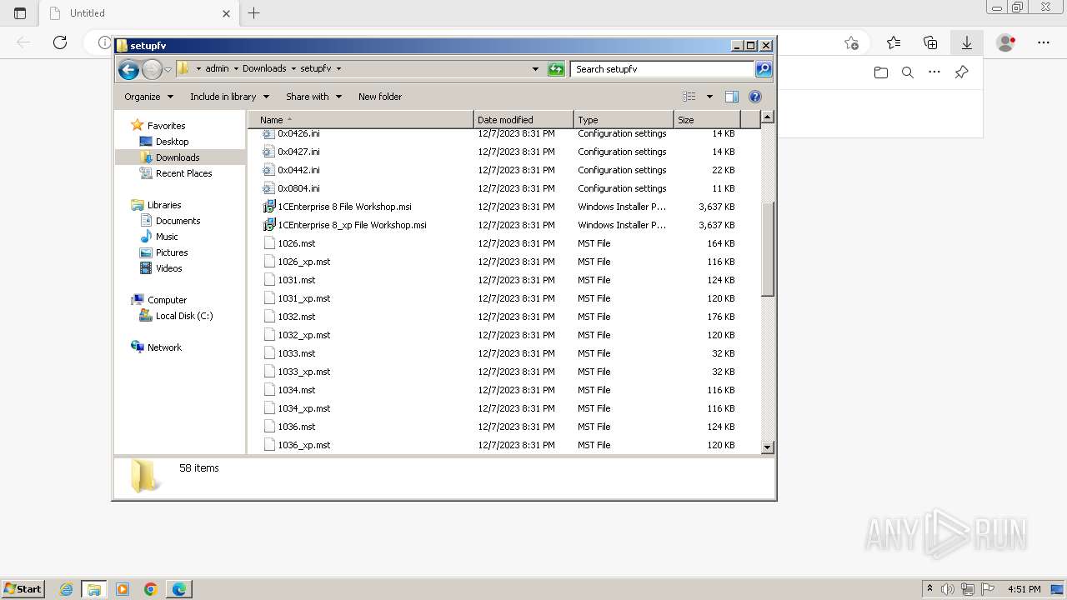
Task: Click the search magnifier in Explorer
Action: coord(764,69)
